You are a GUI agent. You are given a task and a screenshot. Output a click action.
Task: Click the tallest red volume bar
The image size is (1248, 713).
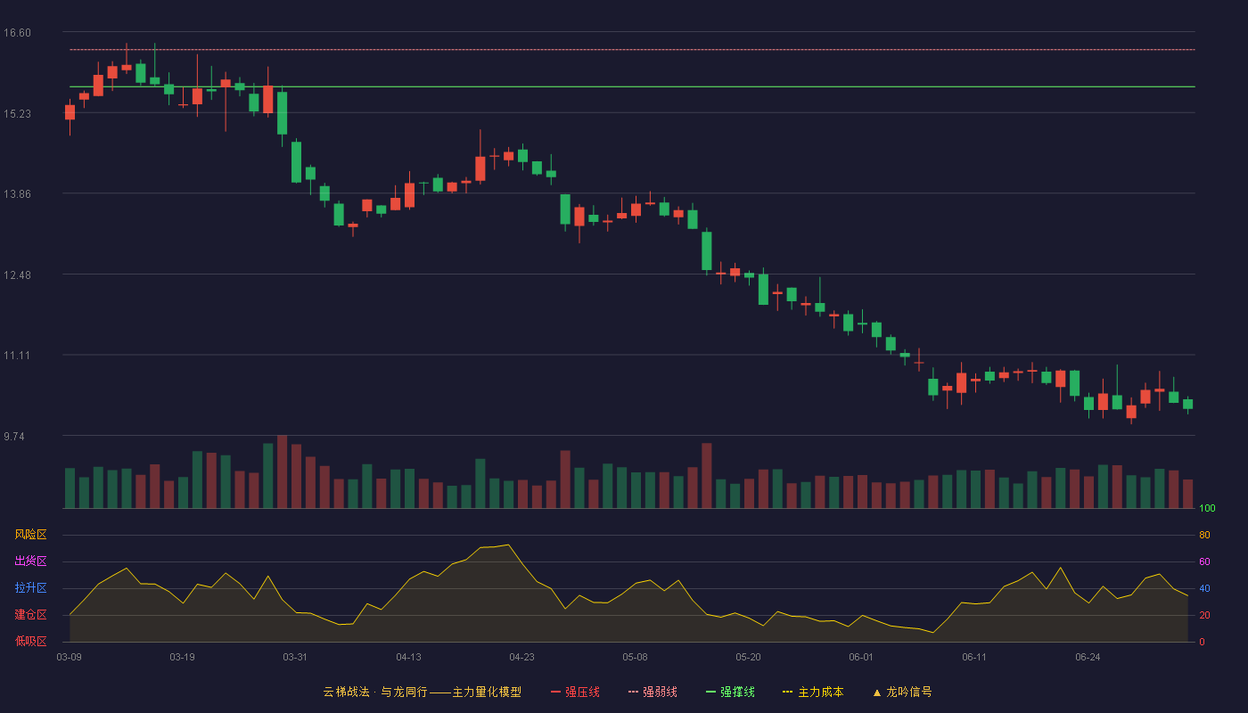[x=282, y=471]
